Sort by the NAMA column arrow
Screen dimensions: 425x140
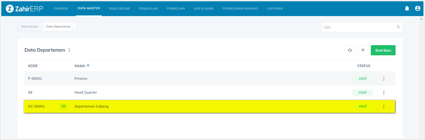pos(88,66)
